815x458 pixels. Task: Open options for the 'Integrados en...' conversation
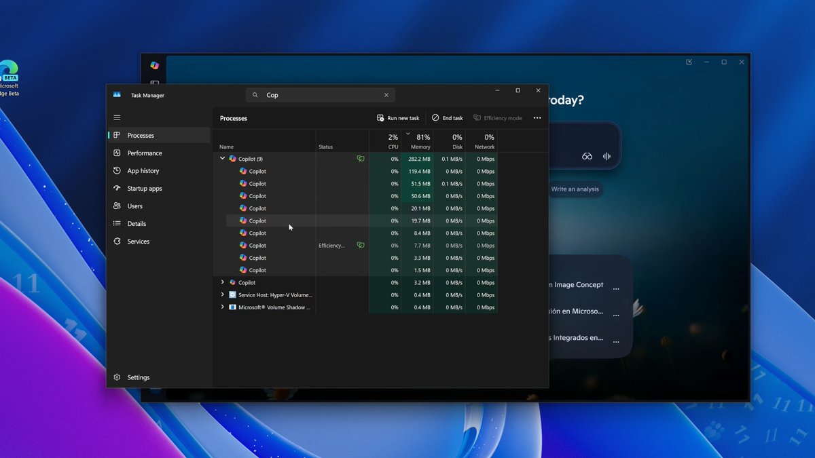pyautogui.click(x=616, y=342)
